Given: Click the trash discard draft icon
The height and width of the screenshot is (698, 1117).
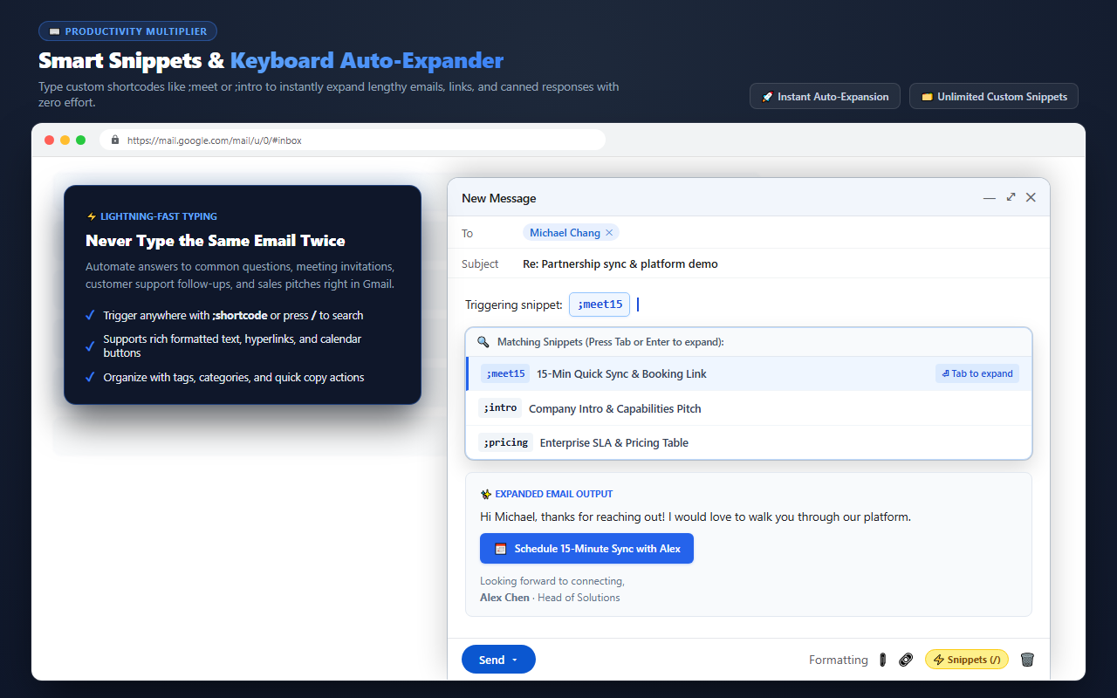Looking at the screenshot, I should (1027, 660).
